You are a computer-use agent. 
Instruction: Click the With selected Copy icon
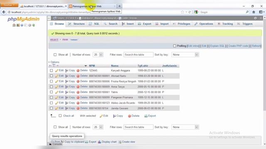tap(115, 116)
